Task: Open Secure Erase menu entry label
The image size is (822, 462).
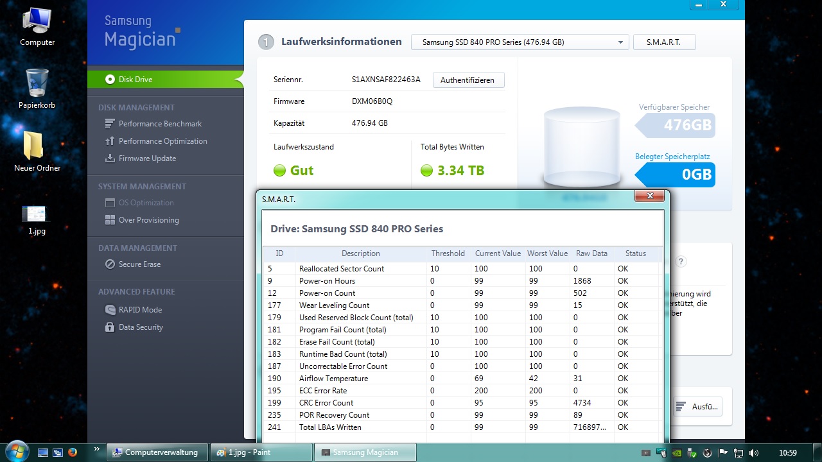Action: coord(139,264)
